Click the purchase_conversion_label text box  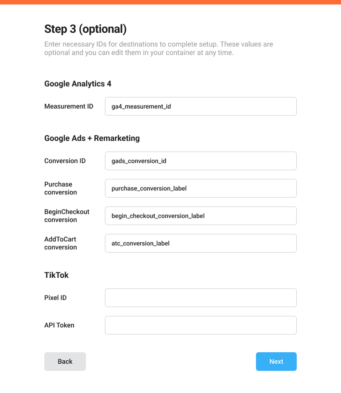tap(200, 188)
